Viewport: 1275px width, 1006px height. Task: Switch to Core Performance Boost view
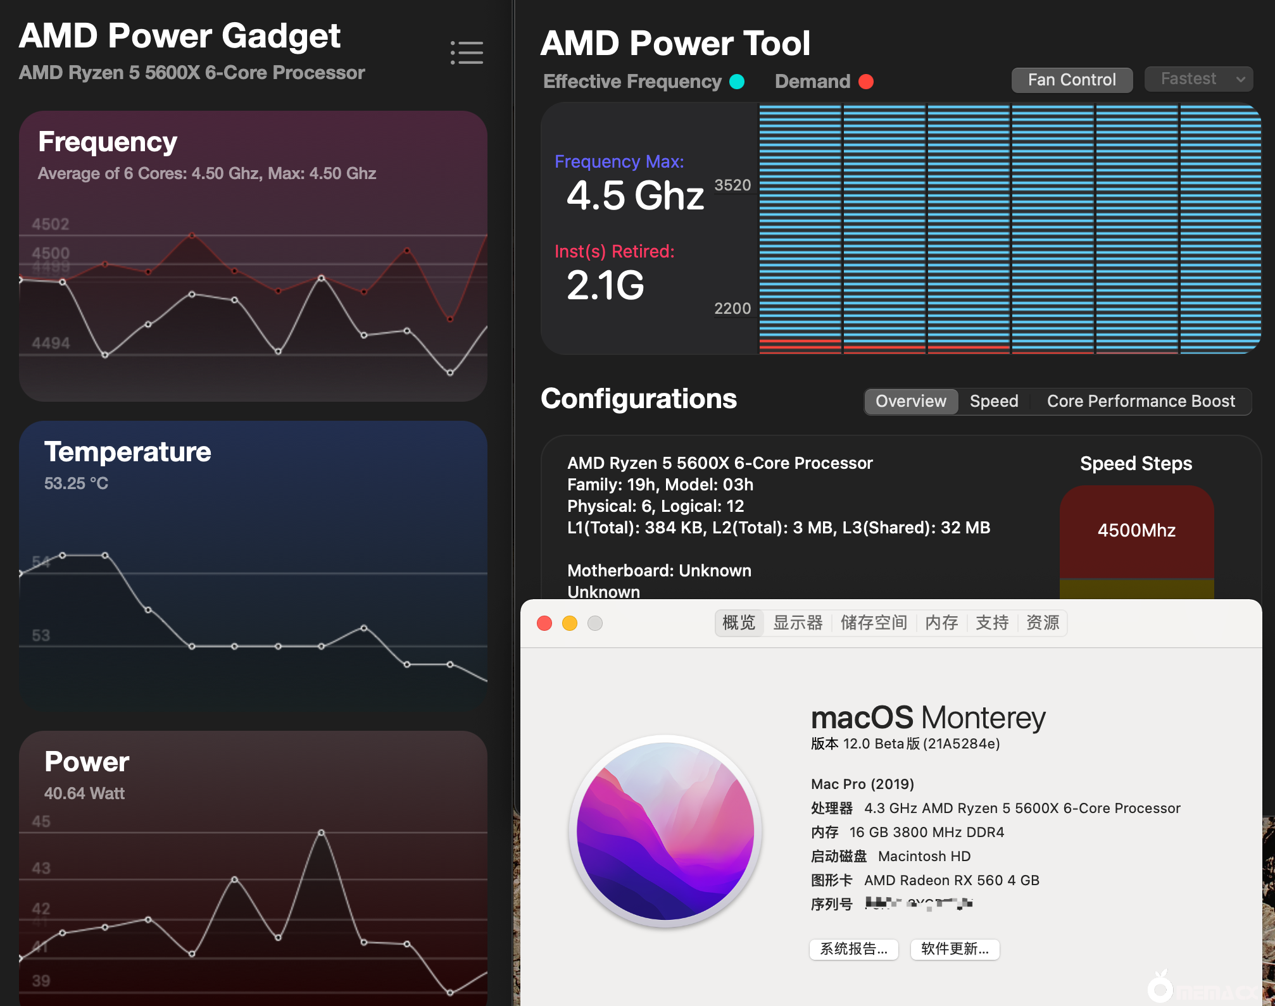[1141, 401]
